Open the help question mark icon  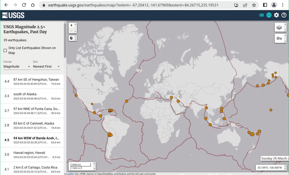[284, 15]
